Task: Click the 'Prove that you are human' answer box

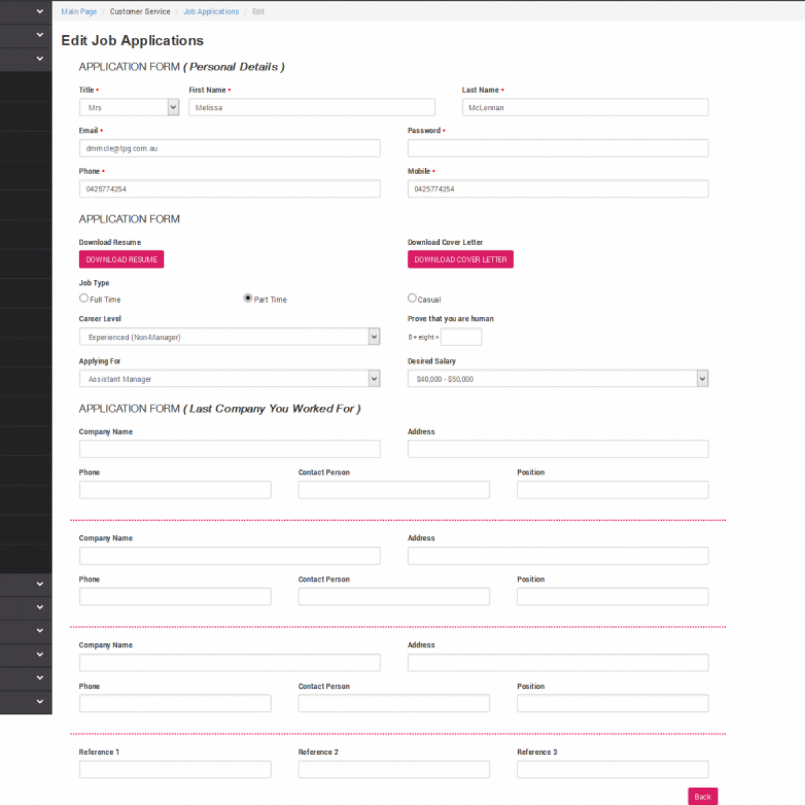Action: (x=461, y=336)
